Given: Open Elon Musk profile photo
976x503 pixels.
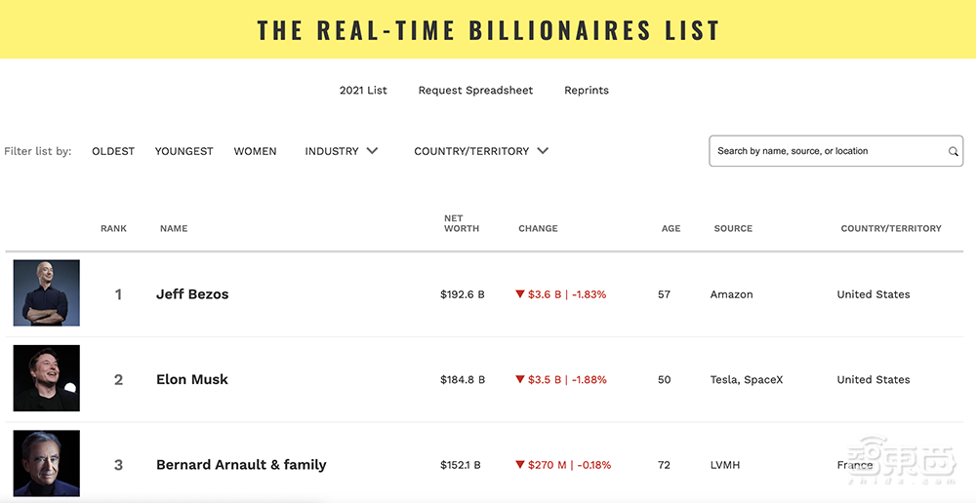Looking at the screenshot, I should pos(47,378).
